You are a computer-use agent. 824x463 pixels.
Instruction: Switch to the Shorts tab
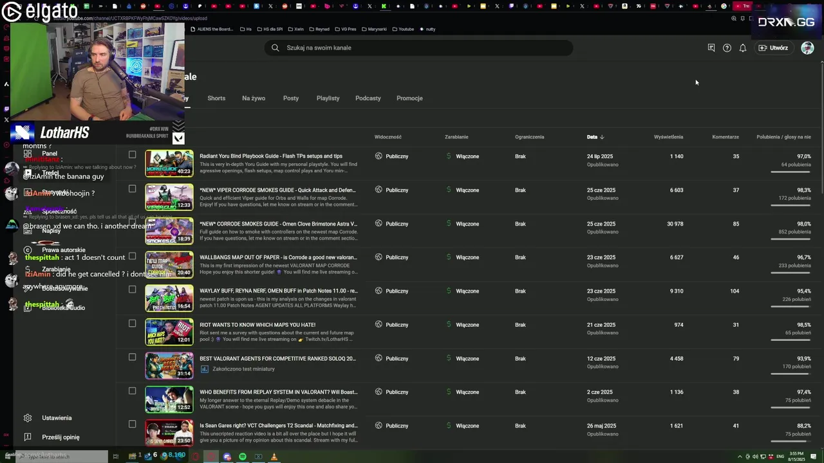pyautogui.click(x=216, y=98)
